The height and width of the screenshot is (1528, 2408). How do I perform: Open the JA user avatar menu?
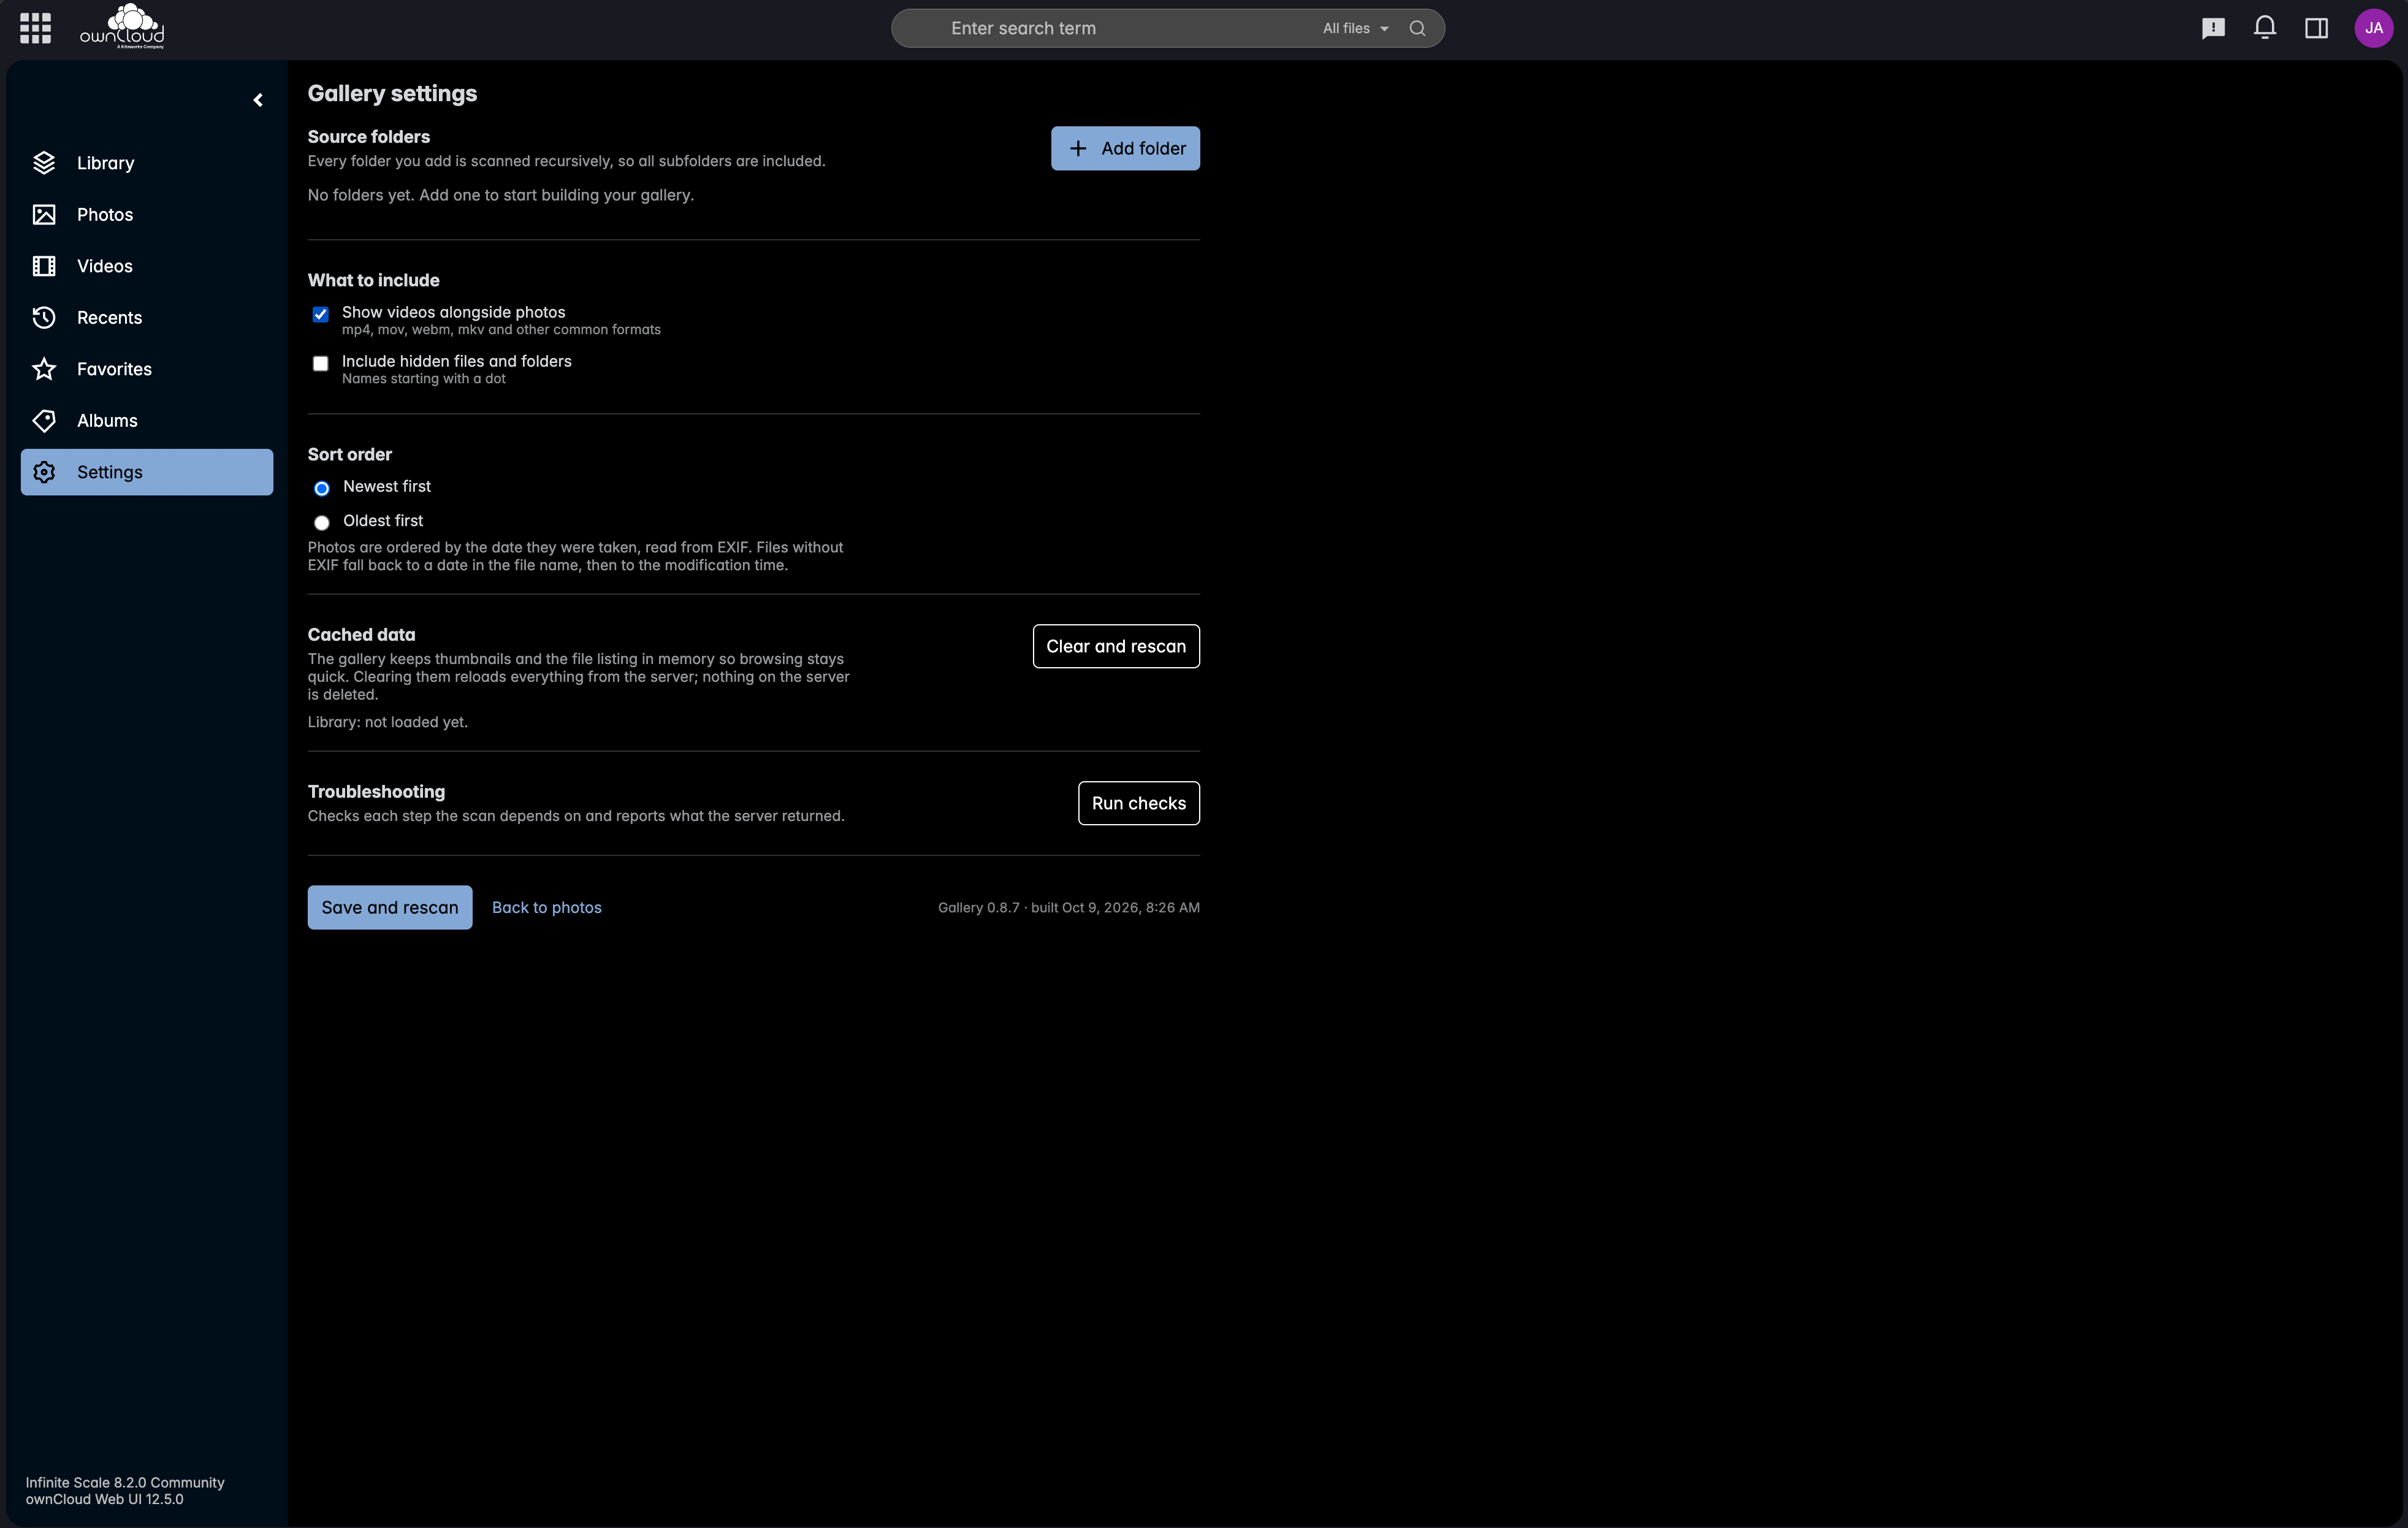[2373, 28]
